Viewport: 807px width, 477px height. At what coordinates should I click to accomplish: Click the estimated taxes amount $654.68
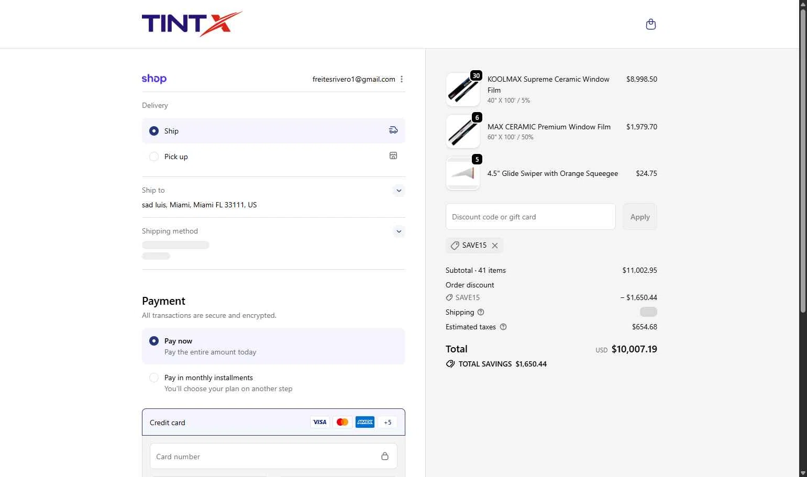click(x=645, y=327)
